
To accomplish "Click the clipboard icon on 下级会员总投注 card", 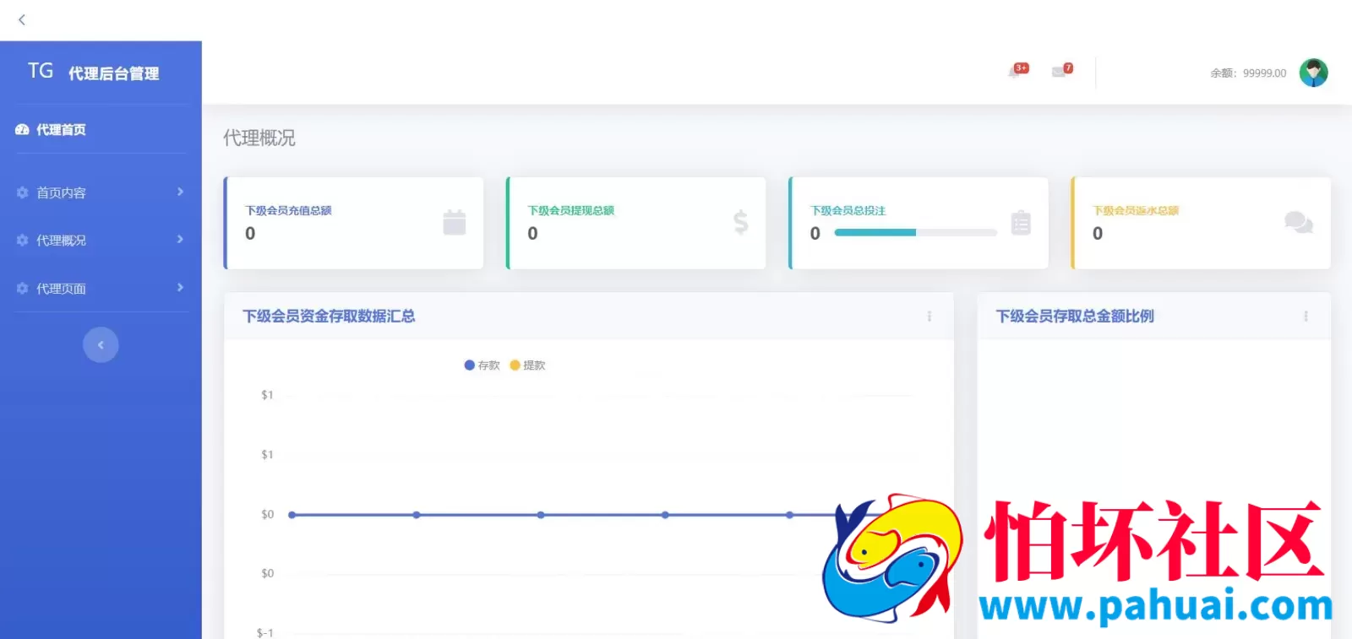I will click(1021, 222).
